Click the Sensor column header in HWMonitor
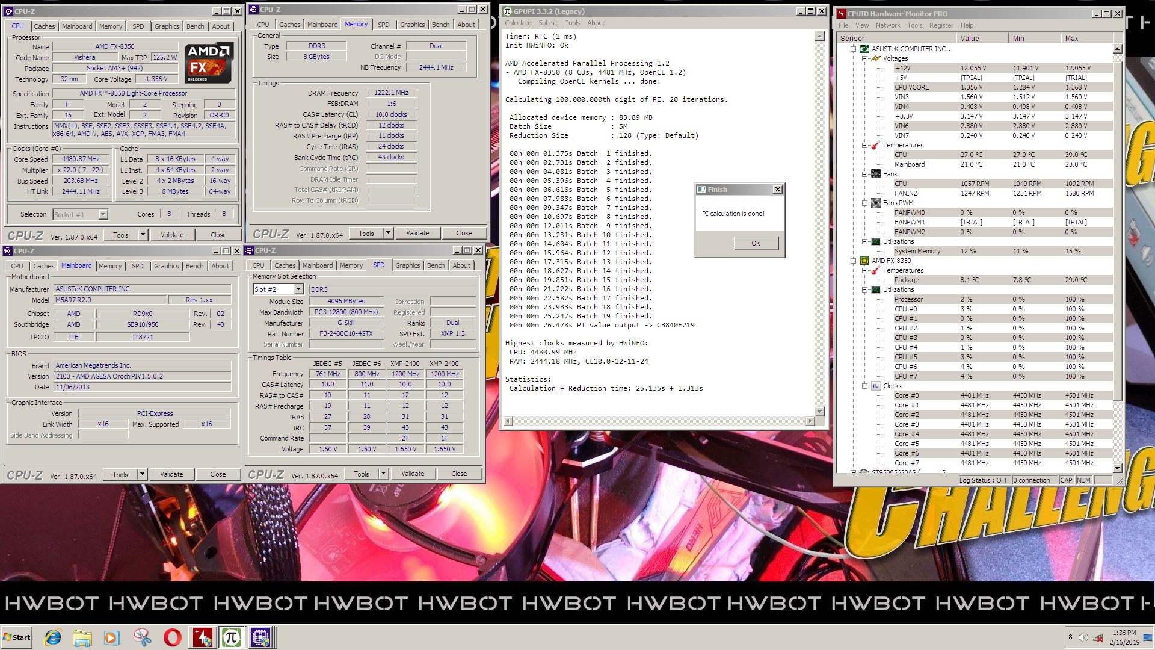 click(896, 38)
